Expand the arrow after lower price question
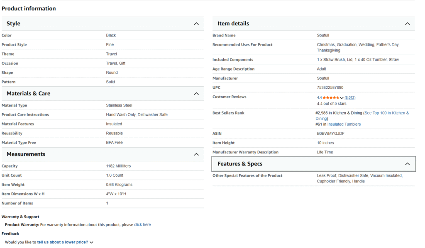Viewport: 425px width, 248px height. coord(91,243)
